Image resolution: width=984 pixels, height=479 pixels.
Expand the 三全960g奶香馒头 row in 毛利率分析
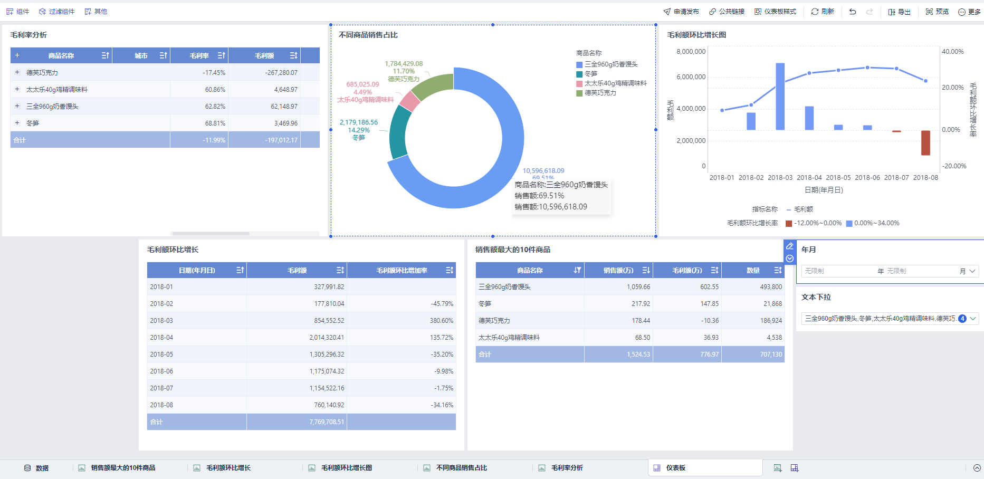tap(17, 106)
